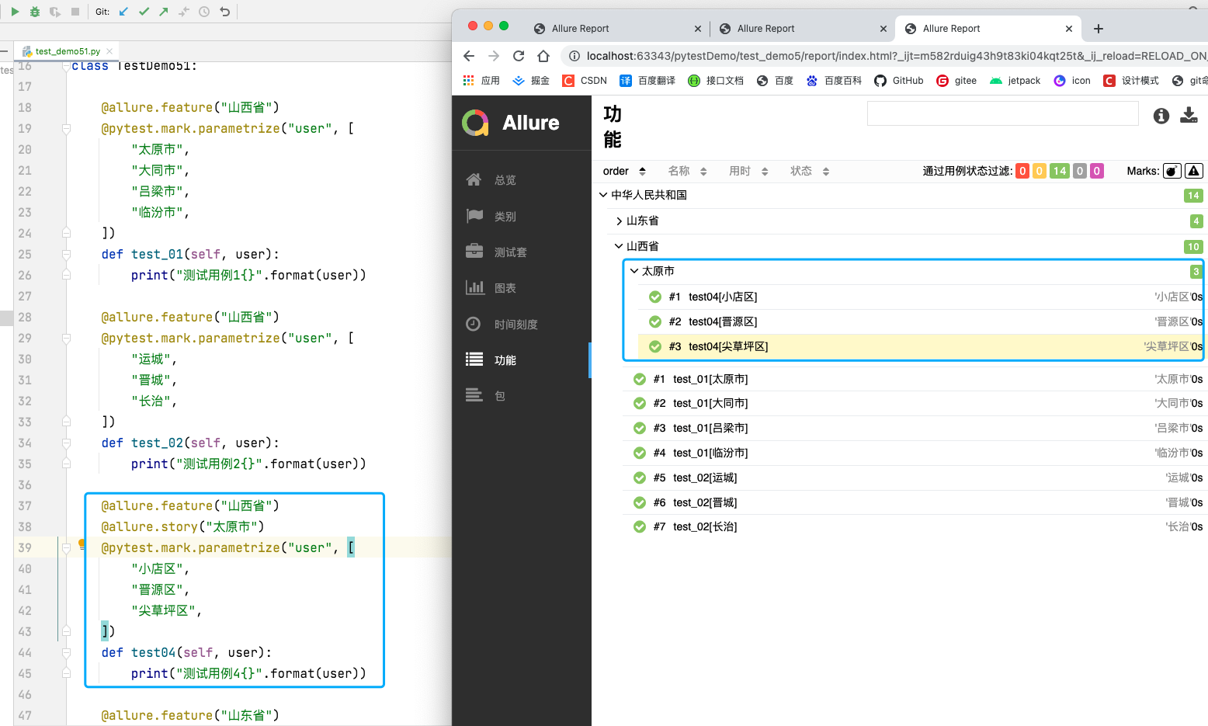
Task: Open the 应用 apps bookmark
Action: [x=481, y=81]
